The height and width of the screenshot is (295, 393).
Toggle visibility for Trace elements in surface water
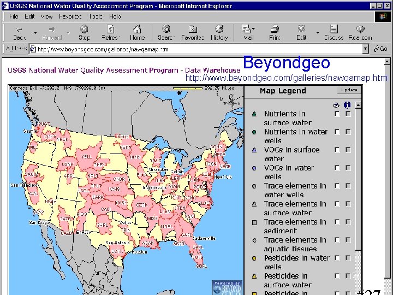[x=337, y=204]
